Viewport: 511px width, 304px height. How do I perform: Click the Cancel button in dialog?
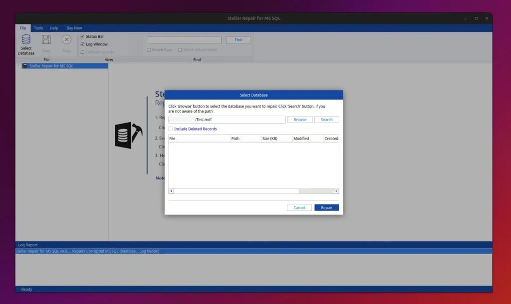tap(299, 207)
